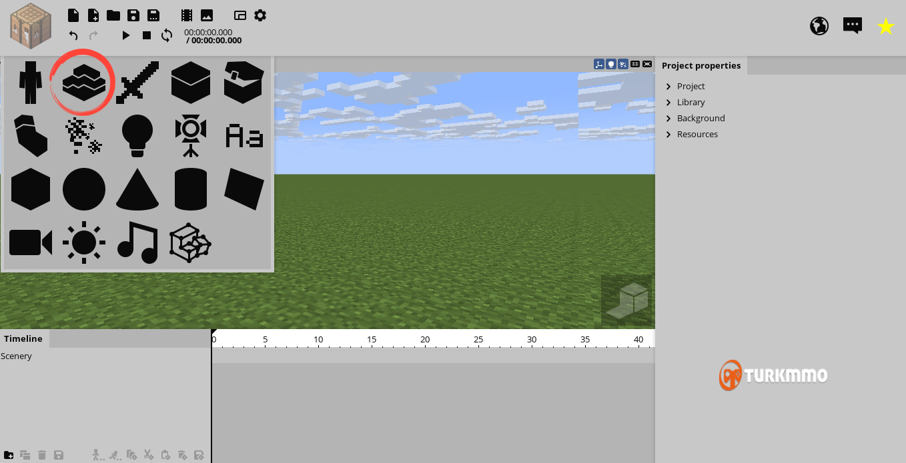906x463 pixels.
Task: Toggle viewport lights bulb button
Action: pyautogui.click(x=611, y=64)
